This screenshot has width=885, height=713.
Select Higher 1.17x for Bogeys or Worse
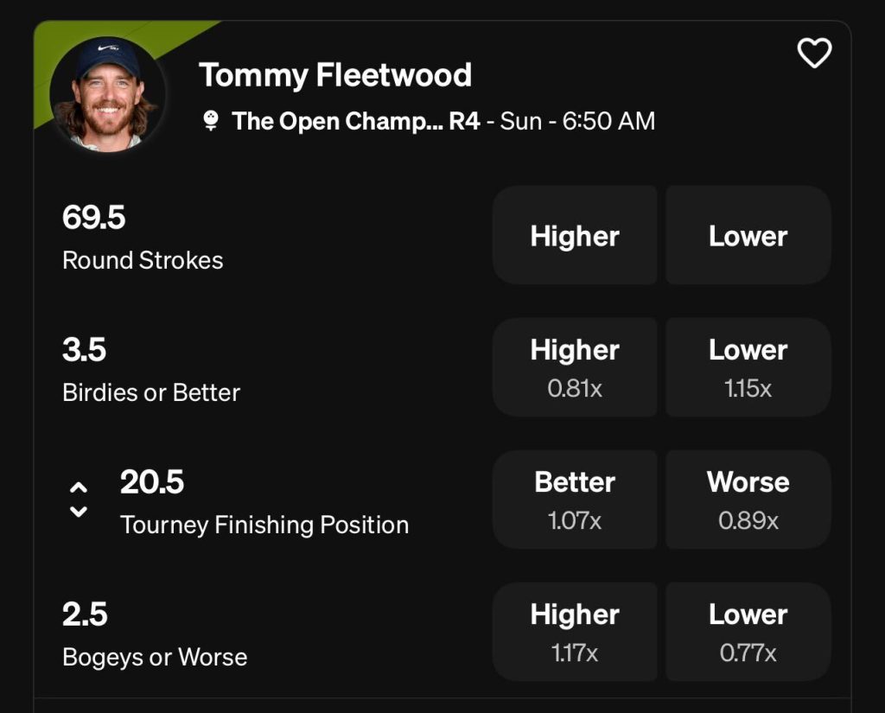point(575,632)
